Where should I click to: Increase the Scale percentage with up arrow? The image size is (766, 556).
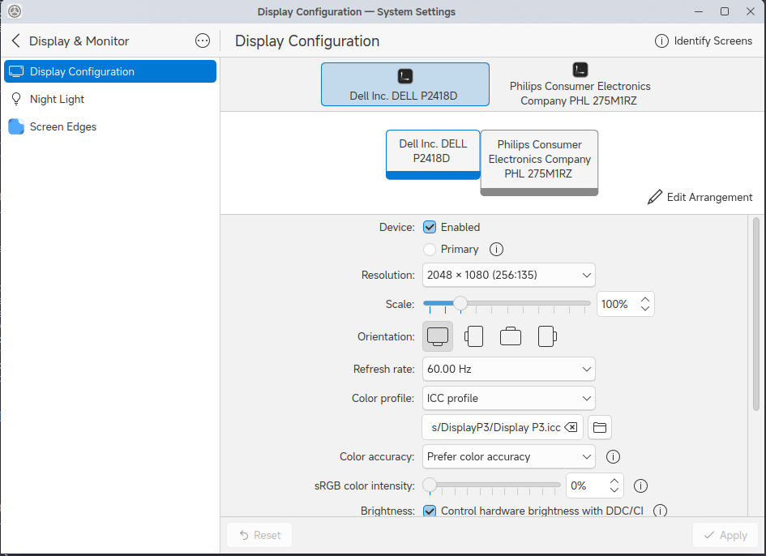pyautogui.click(x=645, y=299)
